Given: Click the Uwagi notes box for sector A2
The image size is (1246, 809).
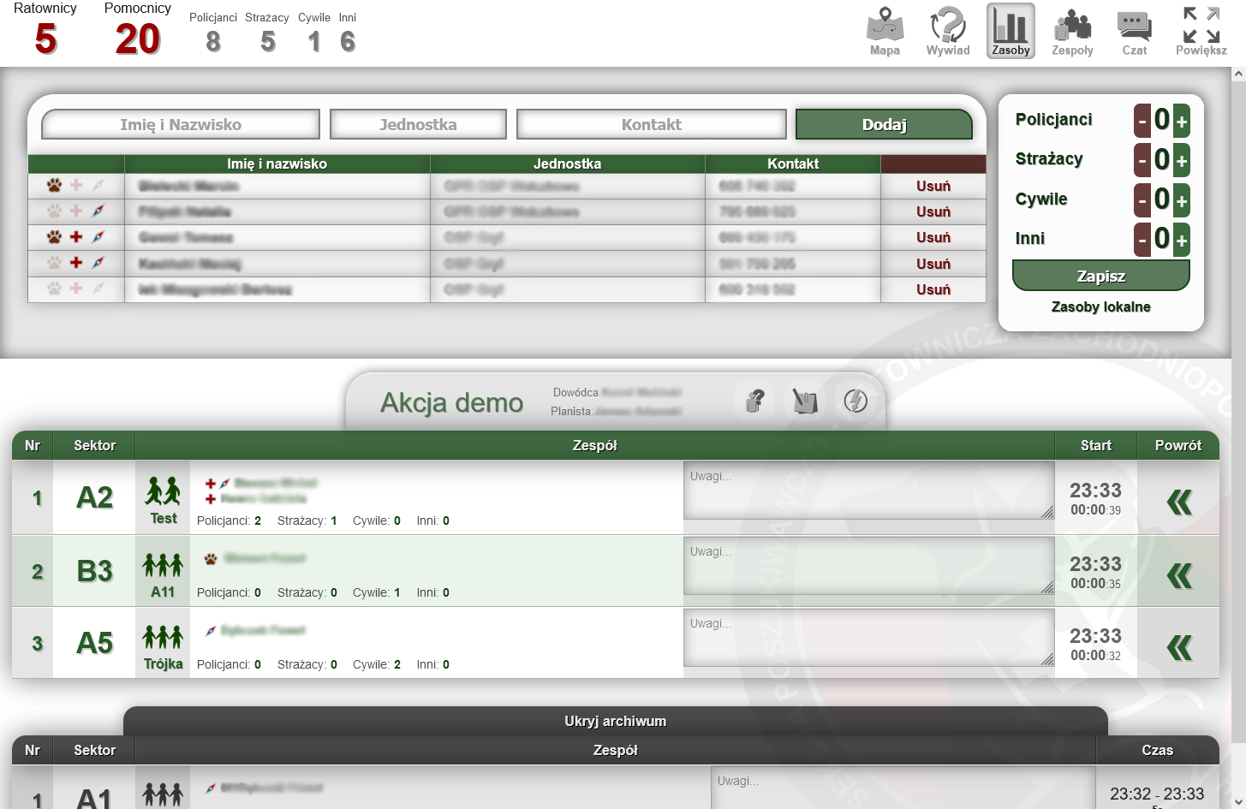Looking at the screenshot, I should (869, 491).
